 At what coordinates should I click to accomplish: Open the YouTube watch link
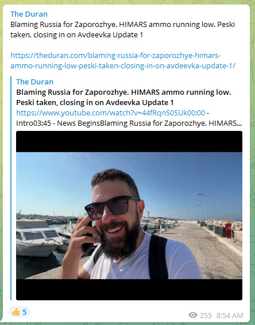(110, 113)
